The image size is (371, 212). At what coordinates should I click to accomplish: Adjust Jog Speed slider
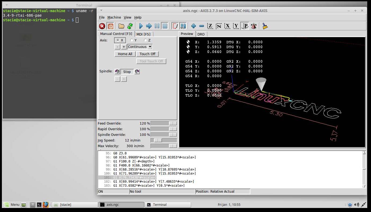164,140
